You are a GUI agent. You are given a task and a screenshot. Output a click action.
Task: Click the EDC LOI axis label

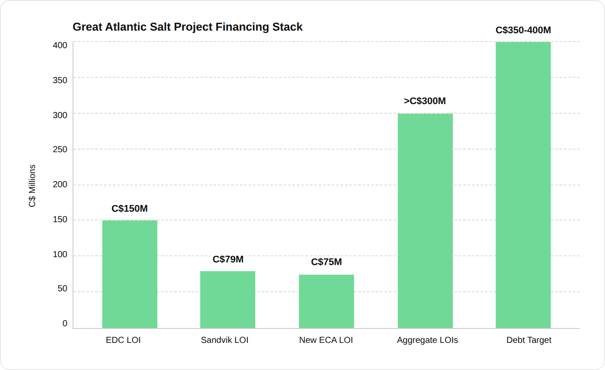123,340
